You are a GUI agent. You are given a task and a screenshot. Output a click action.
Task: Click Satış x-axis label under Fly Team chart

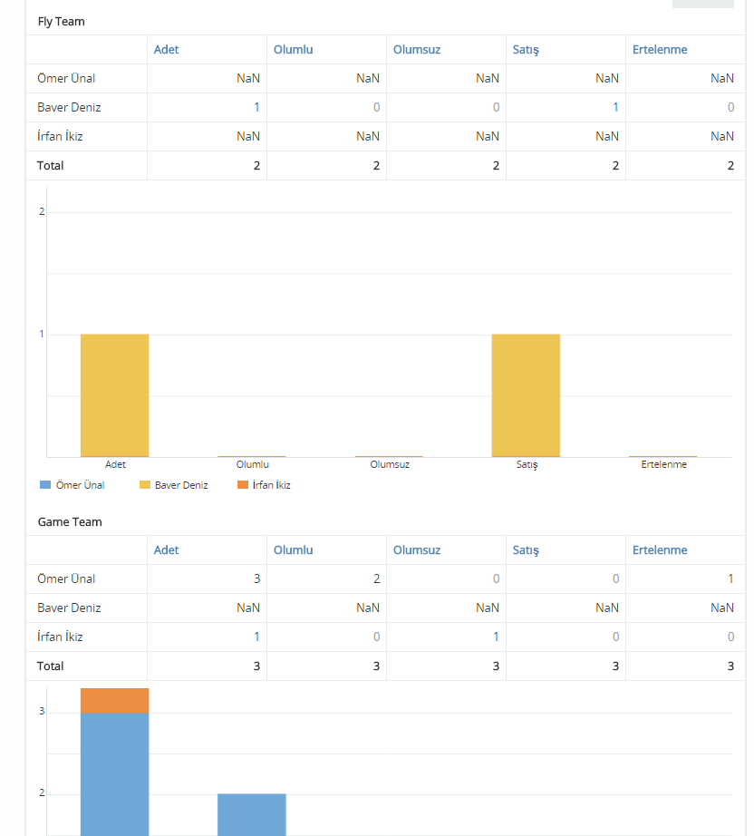click(527, 465)
